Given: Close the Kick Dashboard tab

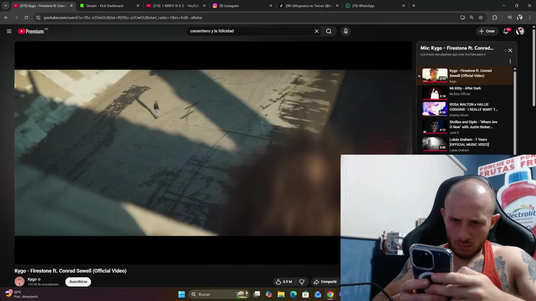Looking at the screenshot, I should 138,6.
